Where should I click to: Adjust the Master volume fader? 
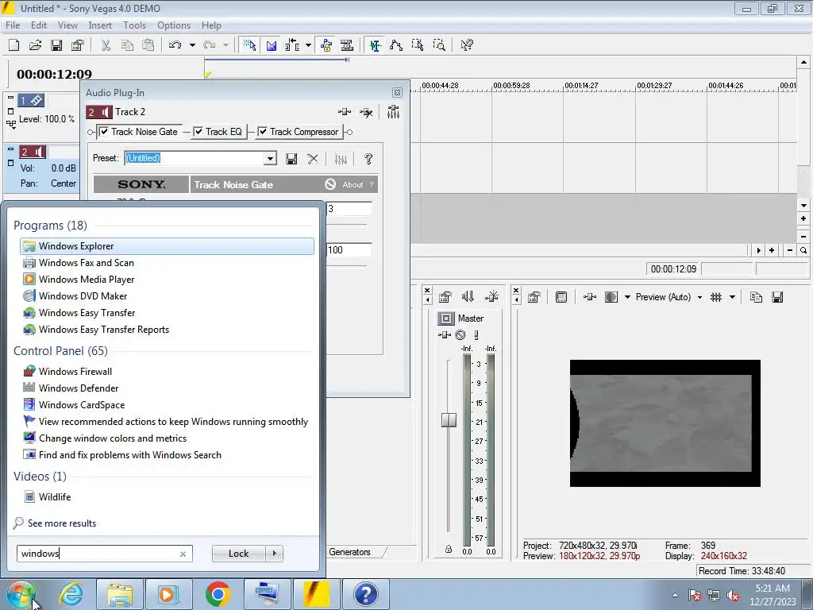coord(449,419)
